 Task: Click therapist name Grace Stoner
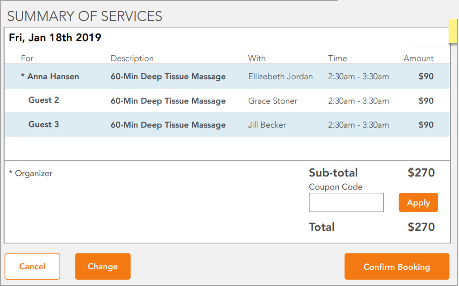(x=273, y=100)
